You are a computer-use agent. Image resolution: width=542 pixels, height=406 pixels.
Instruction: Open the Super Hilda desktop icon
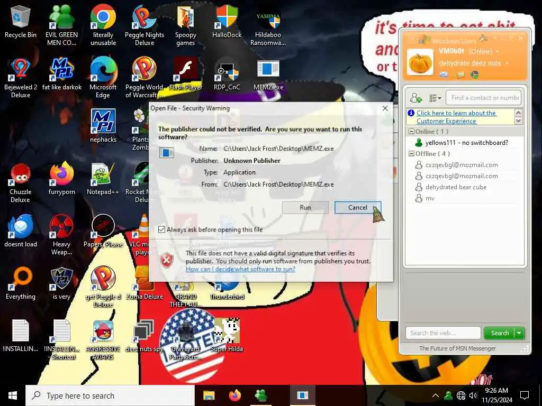(227, 336)
